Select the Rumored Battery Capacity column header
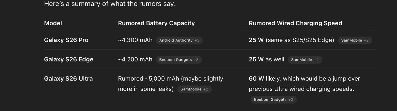 click(x=156, y=23)
